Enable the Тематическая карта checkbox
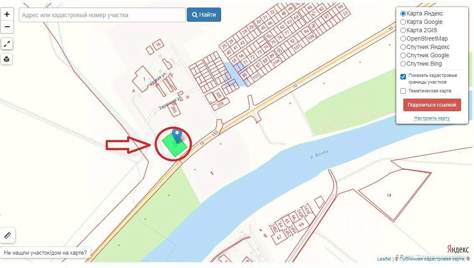Screen dimensions: 474x268 403,91
